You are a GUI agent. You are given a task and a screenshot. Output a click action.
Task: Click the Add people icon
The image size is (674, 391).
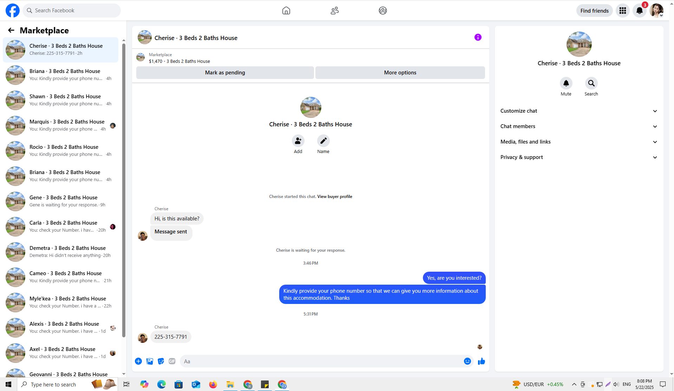pyautogui.click(x=298, y=141)
